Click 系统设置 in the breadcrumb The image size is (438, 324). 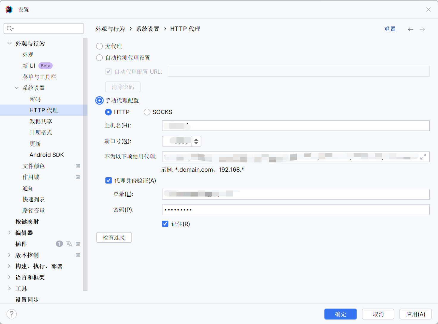(148, 29)
